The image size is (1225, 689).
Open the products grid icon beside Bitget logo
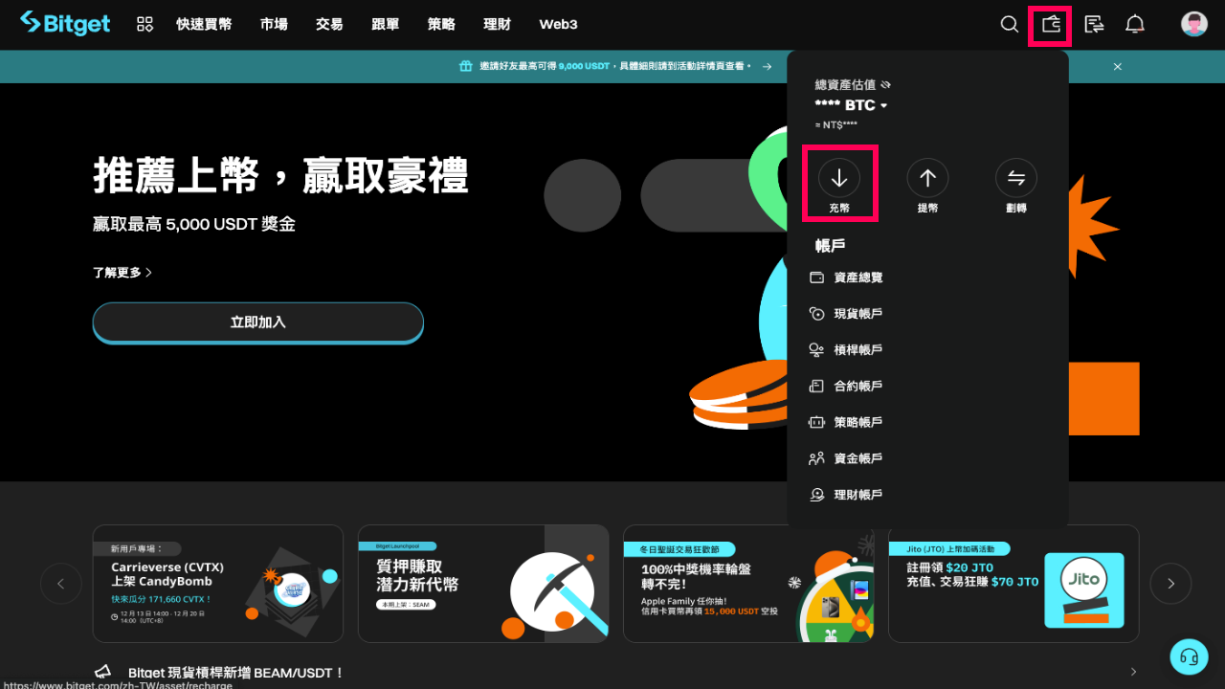pos(145,24)
